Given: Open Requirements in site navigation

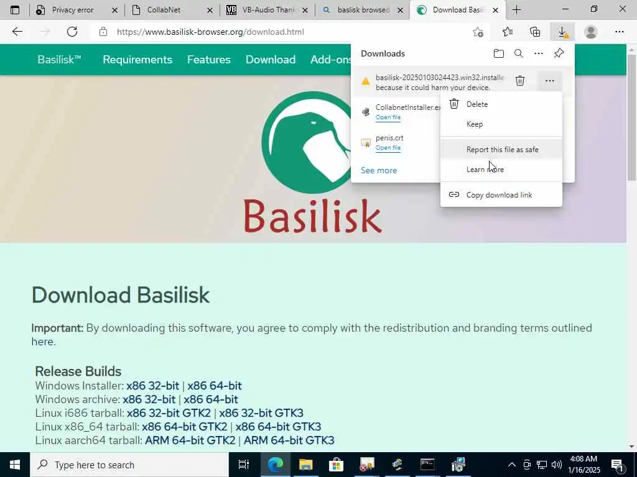Looking at the screenshot, I should [x=137, y=60].
